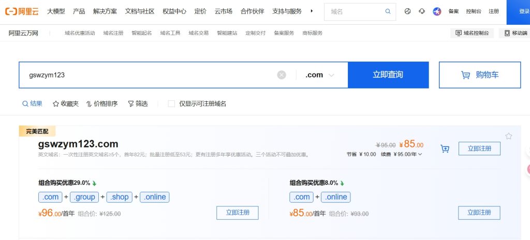Open the globe region icon in header
The height and width of the screenshot is (240, 530).
(408, 11)
